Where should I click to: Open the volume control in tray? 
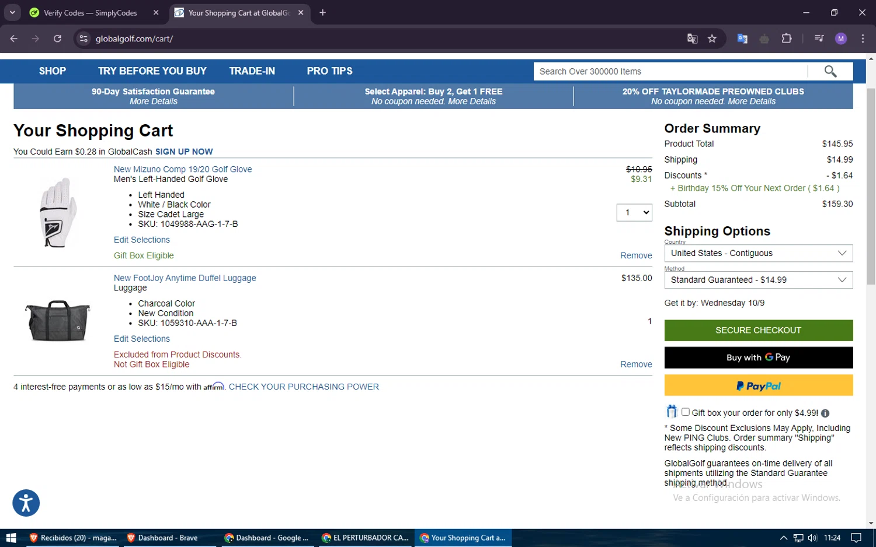click(812, 538)
